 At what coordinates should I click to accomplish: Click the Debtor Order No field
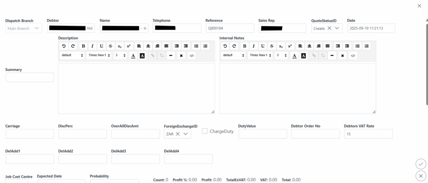[315, 134]
